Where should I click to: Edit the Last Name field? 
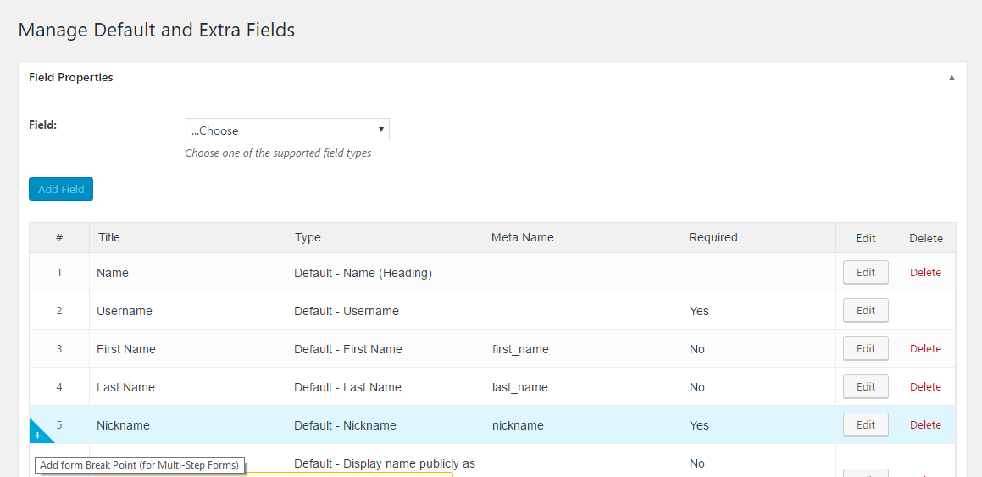tap(866, 387)
